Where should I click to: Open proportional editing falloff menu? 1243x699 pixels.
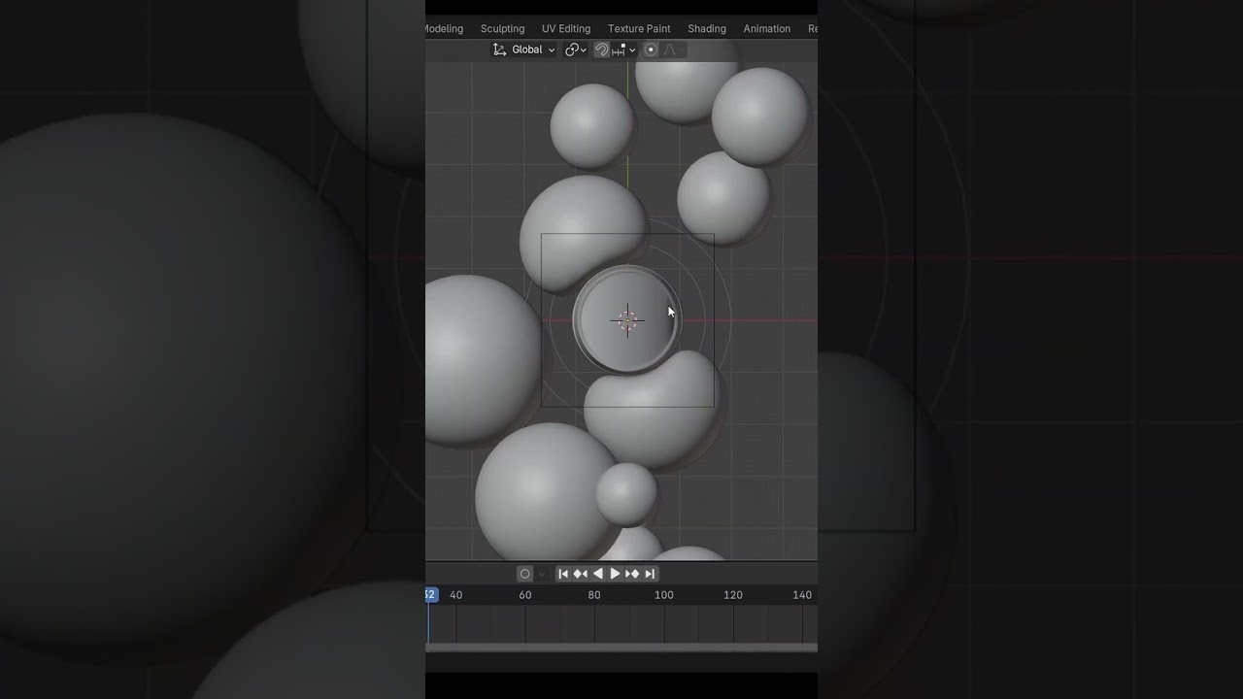tap(673, 50)
